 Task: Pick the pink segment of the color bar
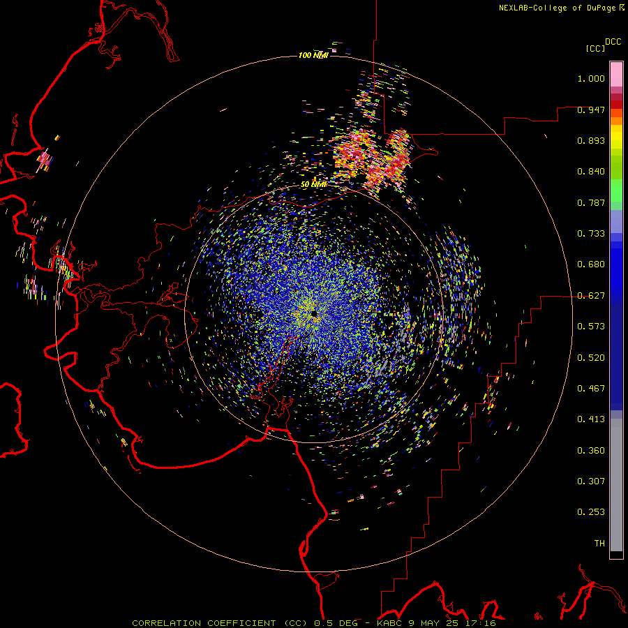click(616, 75)
